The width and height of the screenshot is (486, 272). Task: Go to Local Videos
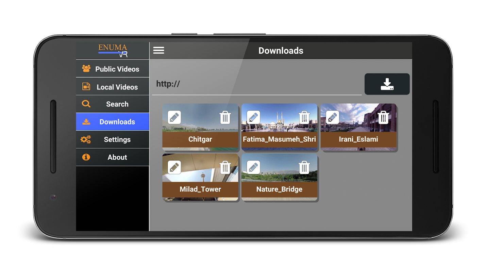pos(113,87)
